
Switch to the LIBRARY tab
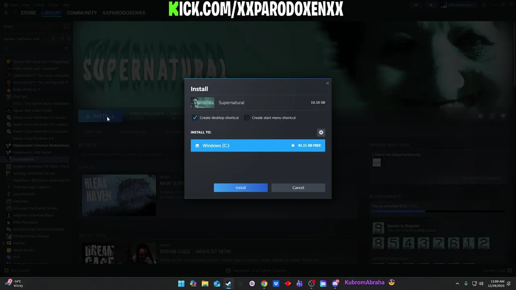[51, 13]
